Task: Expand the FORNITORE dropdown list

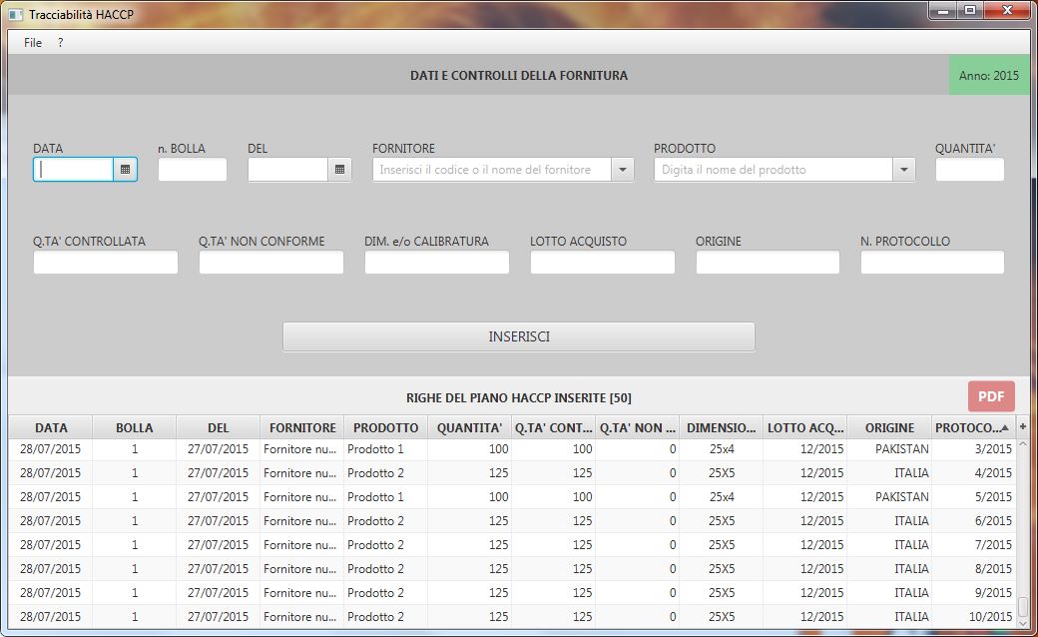Action: click(622, 170)
